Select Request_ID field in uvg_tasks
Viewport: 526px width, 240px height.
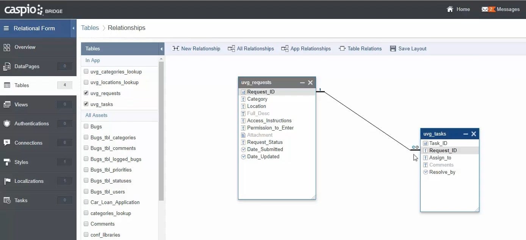coord(443,150)
